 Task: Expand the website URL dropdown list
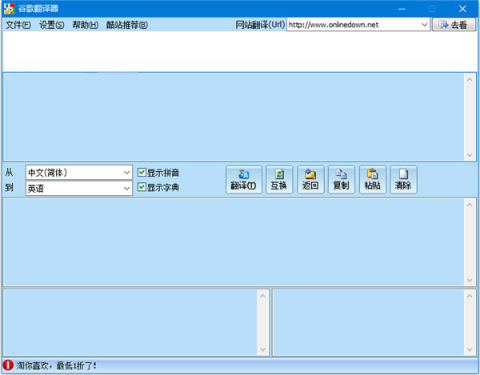(424, 25)
